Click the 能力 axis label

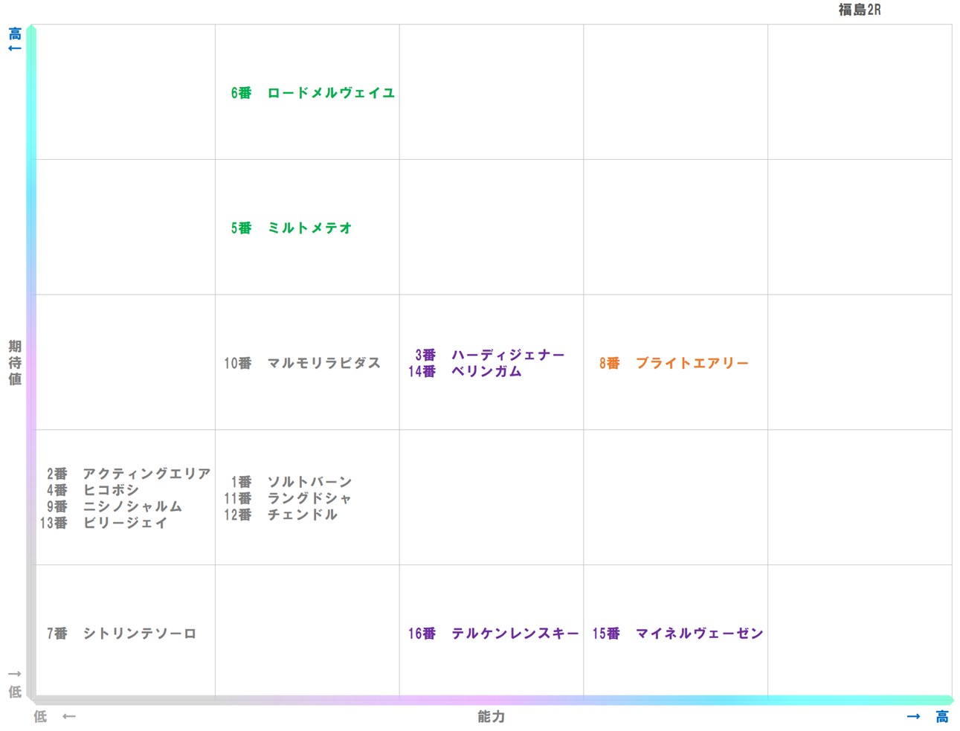pos(490,717)
